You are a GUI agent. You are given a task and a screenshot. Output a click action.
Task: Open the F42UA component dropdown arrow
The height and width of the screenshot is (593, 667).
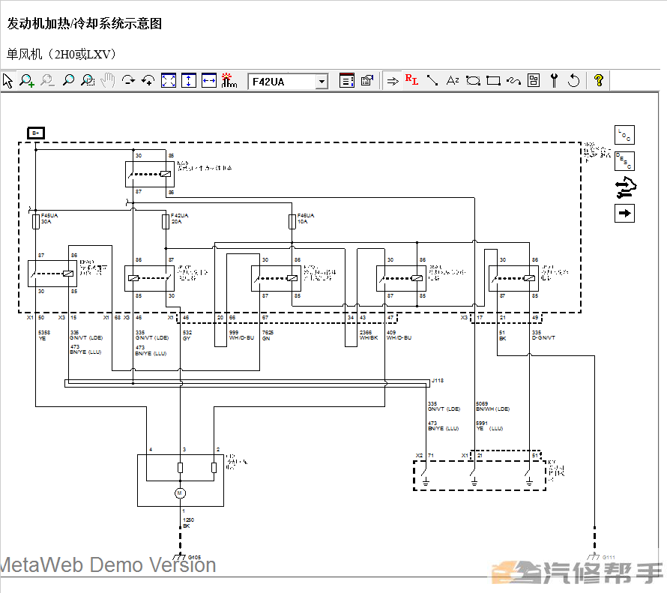click(322, 81)
